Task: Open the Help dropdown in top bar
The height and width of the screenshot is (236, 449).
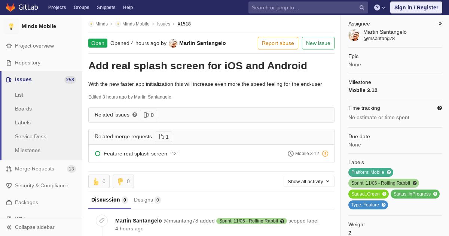Action: (x=380, y=7)
